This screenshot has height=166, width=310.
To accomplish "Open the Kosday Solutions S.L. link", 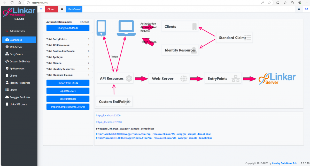I will pyautogui.click(x=284, y=163).
